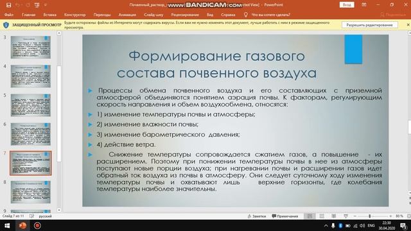The height and width of the screenshot is (231, 411).
Task: Open Ribbon Display Options icon
Action: point(364,4)
